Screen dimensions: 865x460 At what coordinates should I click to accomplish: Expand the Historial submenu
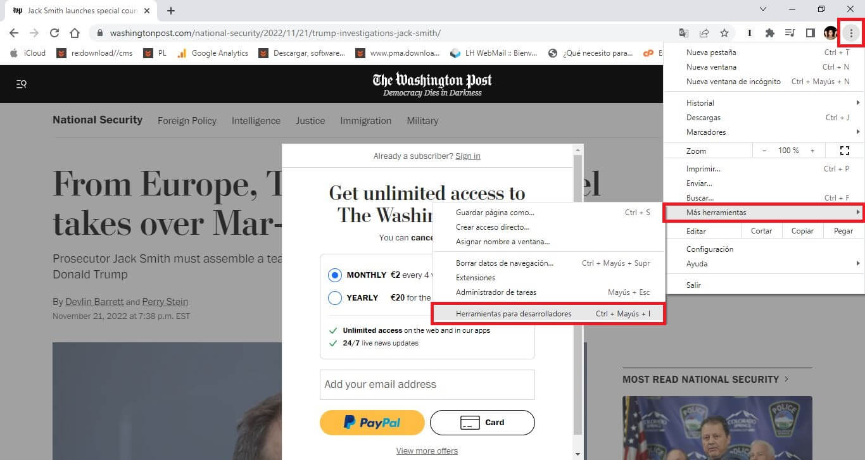click(764, 103)
